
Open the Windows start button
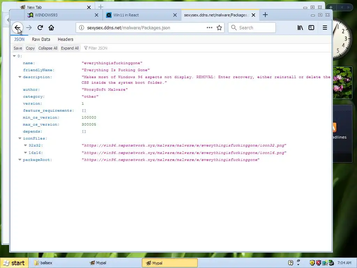pyautogui.click(x=14, y=263)
